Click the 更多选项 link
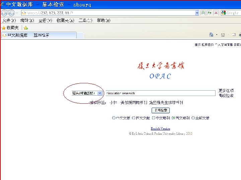241x180 pixels. [x=226, y=90]
